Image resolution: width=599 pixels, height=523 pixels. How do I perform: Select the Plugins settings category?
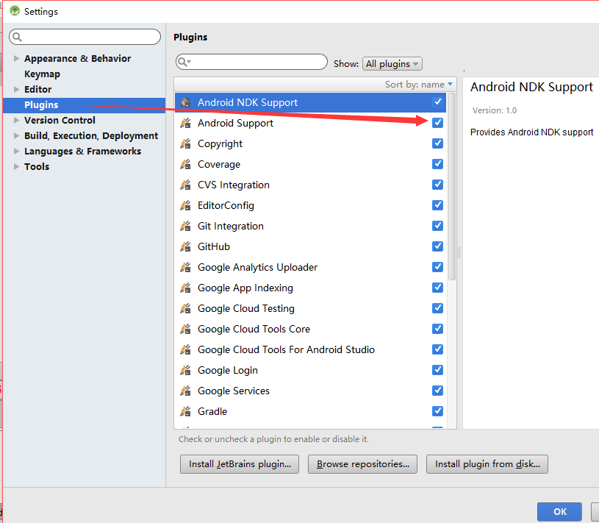[x=84, y=105]
